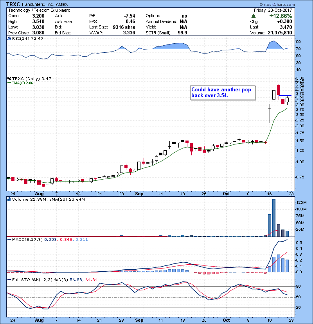Click the red MACD signal value 0.348

(x=66, y=240)
